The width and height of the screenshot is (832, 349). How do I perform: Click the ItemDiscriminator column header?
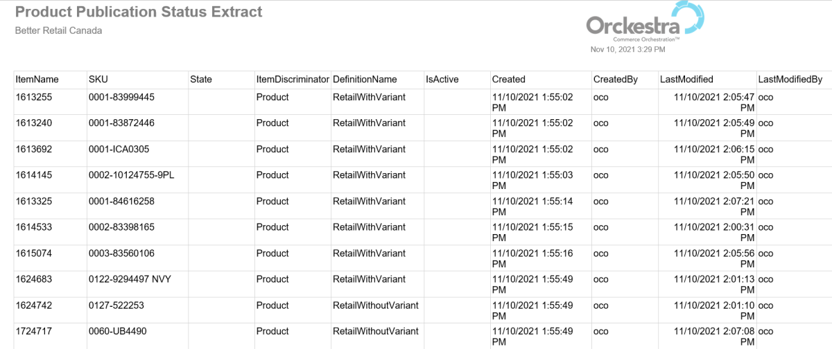tap(292, 80)
